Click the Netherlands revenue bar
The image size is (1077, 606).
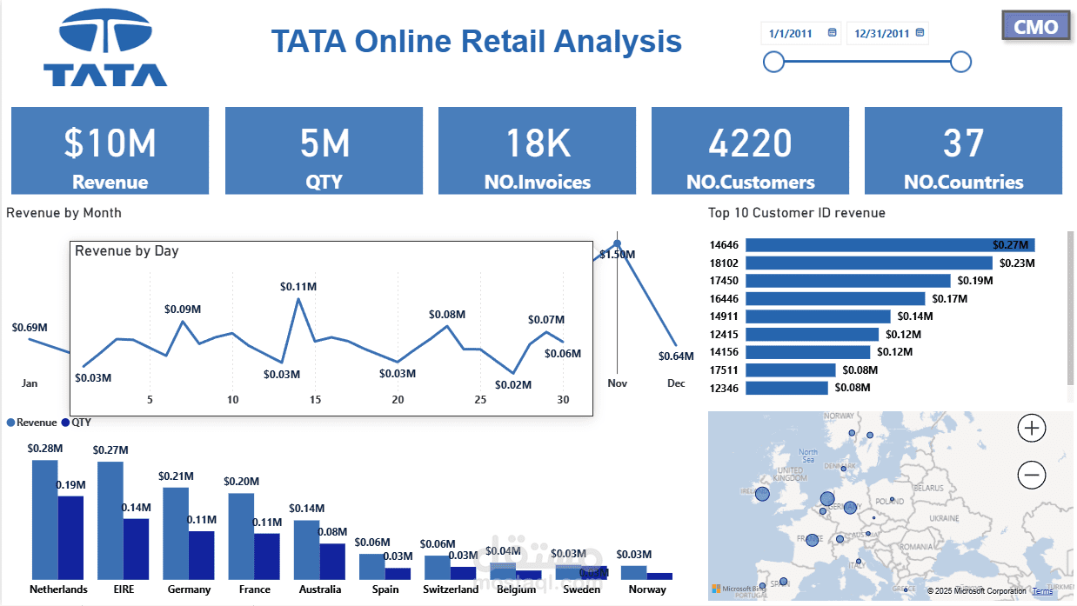[x=44, y=520]
